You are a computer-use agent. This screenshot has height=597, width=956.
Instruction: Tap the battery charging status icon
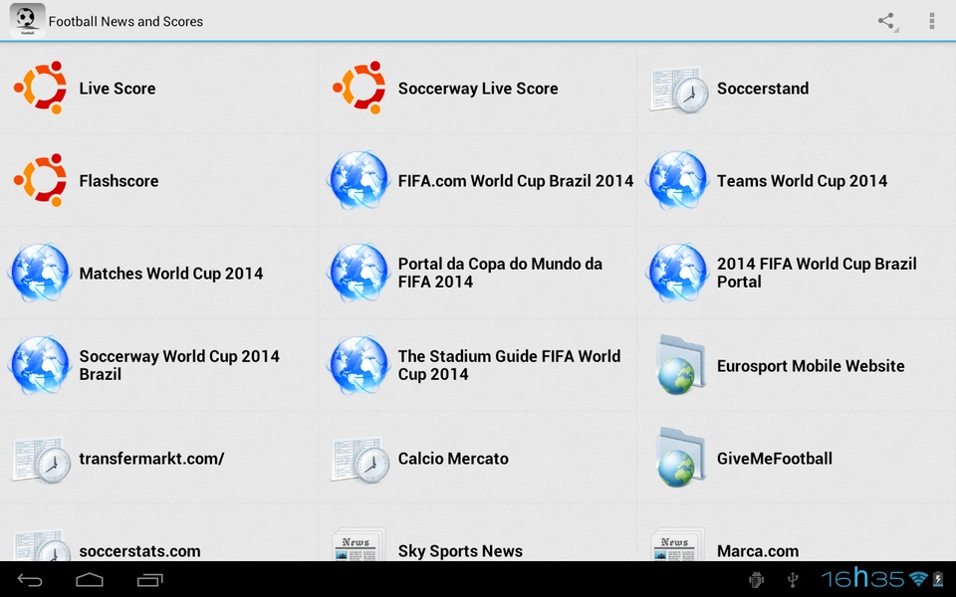pos(938,579)
